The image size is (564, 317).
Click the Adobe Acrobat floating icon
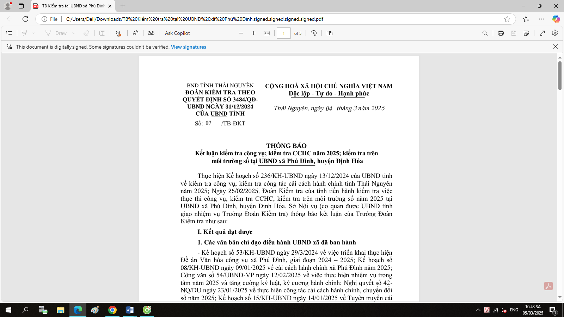point(548,286)
